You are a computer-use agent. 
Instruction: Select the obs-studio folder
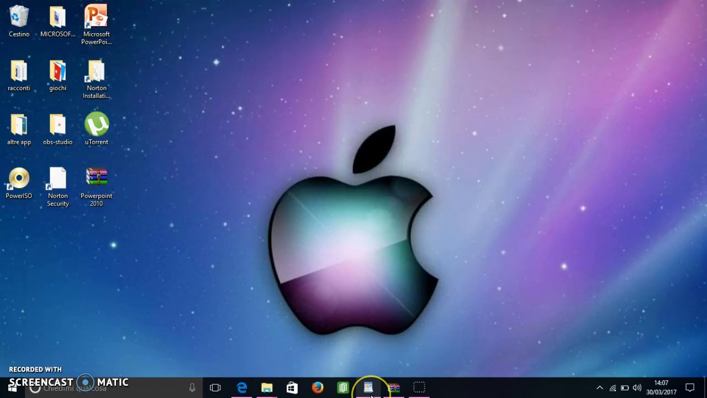57,129
